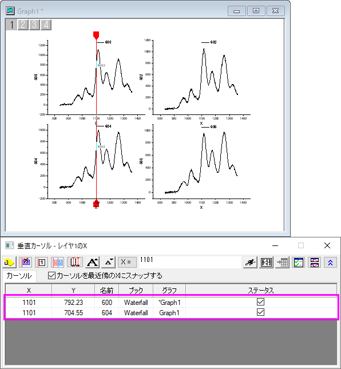Viewport: 341px width, 369px height.
Task: Click the 606 legend label in bottom-right plot
Action: point(213,126)
